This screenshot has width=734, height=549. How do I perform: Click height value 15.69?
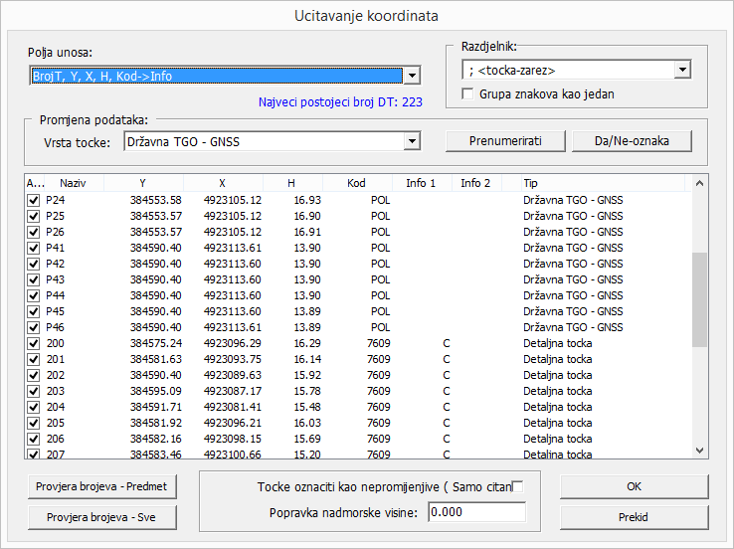(307, 439)
